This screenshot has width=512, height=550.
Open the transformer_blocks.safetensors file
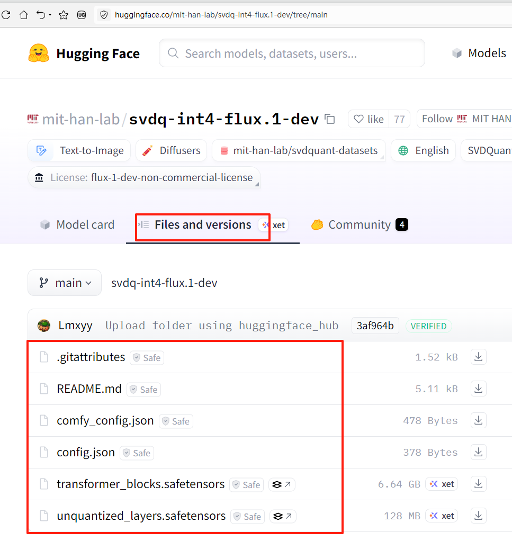click(x=140, y=484)
